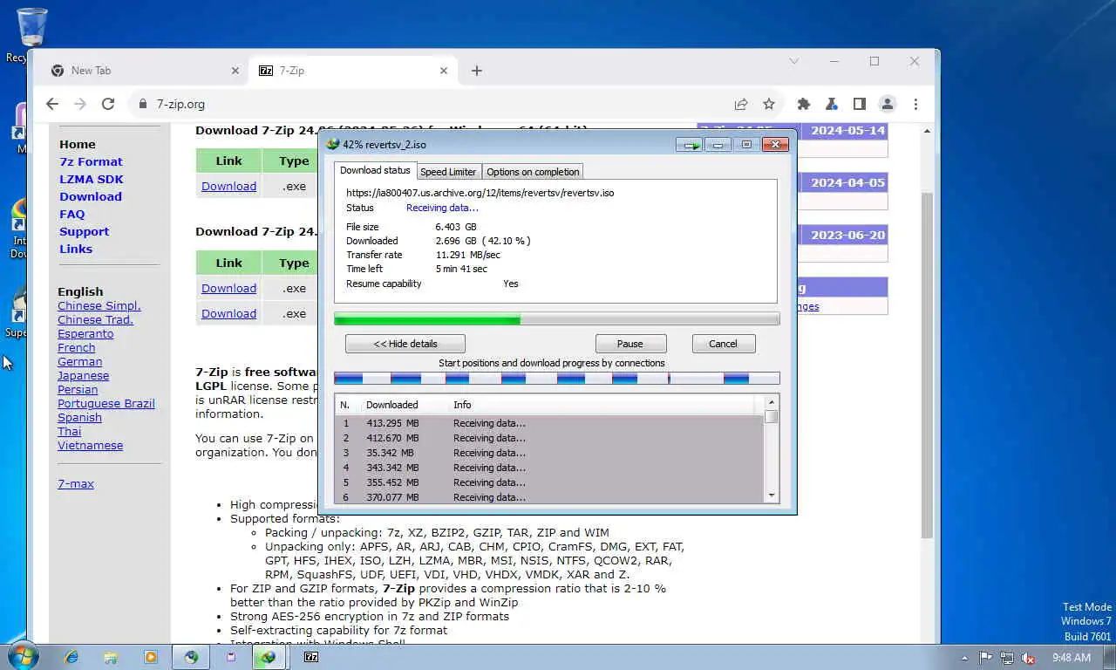1116x670 pixels.
Task: Switch to the Download status tab
Action: [375, 170]
